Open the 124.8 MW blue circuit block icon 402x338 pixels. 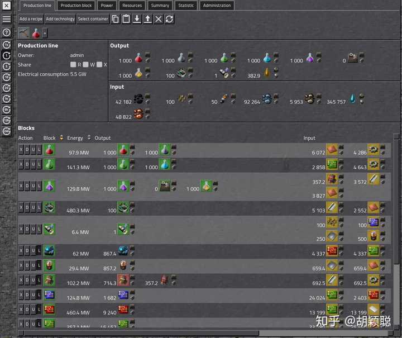tap(49, 295)
